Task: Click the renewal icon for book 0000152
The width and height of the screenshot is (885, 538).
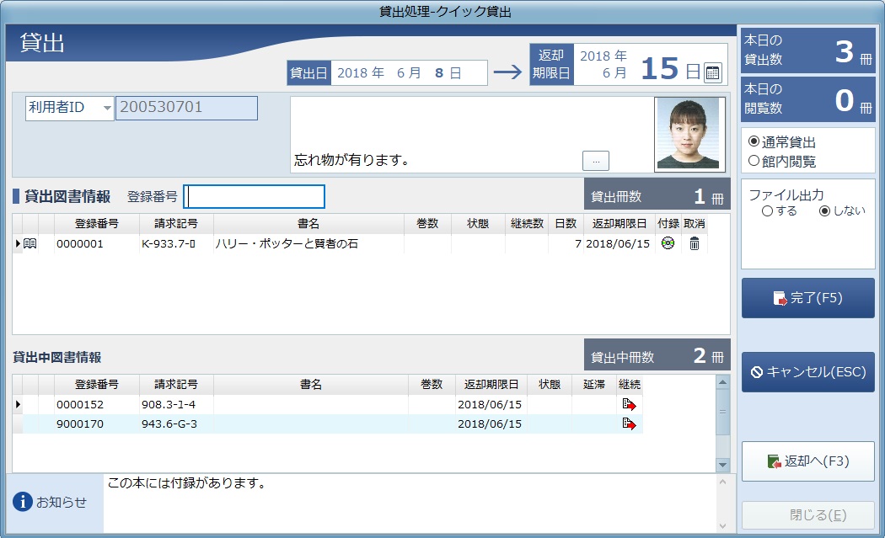Action: click(x=629, y=404)
